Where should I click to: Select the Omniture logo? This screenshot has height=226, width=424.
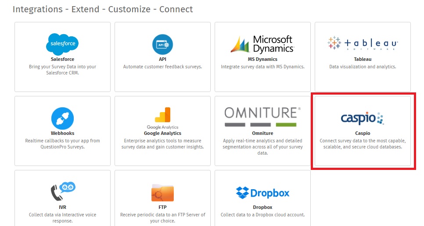262,117
